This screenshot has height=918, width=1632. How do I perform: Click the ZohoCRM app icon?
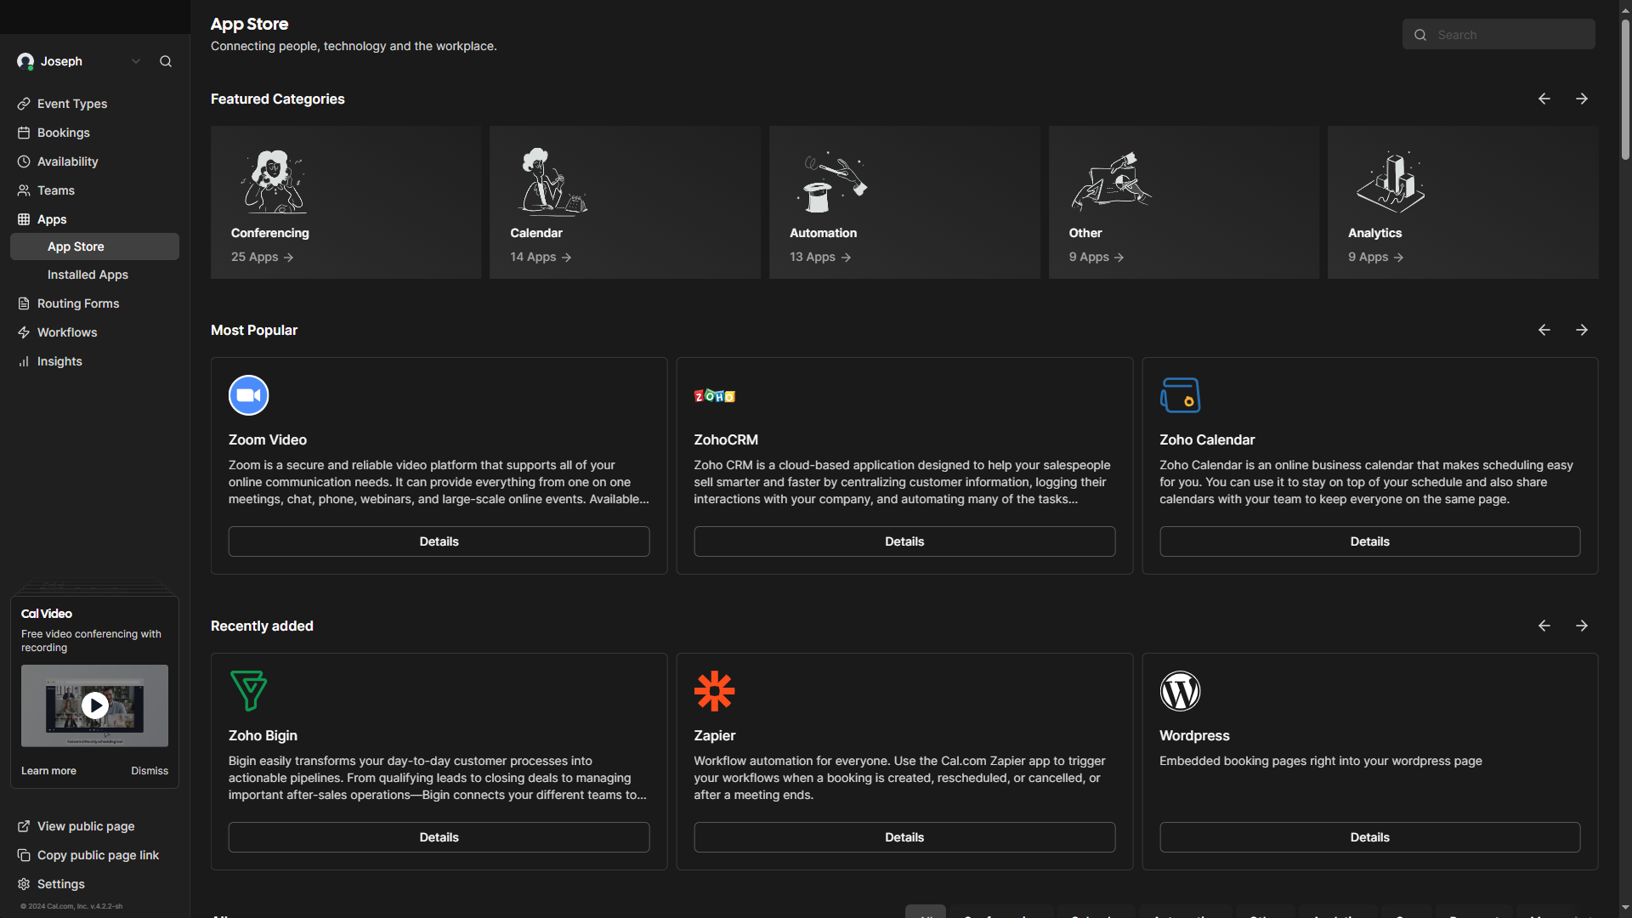(713, 394)
